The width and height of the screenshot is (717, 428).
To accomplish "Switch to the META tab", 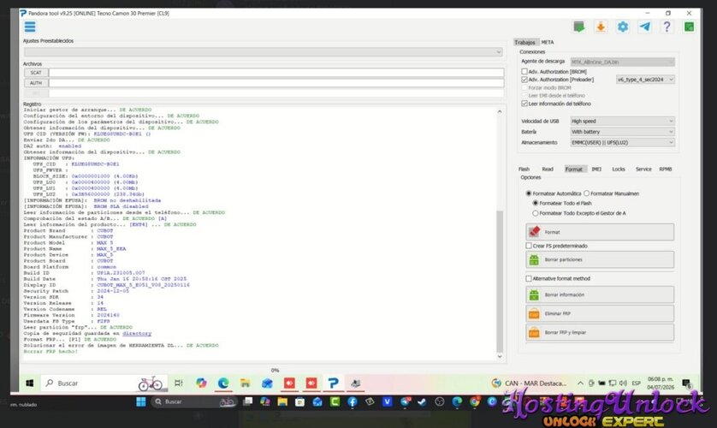I will coord(548,42).
